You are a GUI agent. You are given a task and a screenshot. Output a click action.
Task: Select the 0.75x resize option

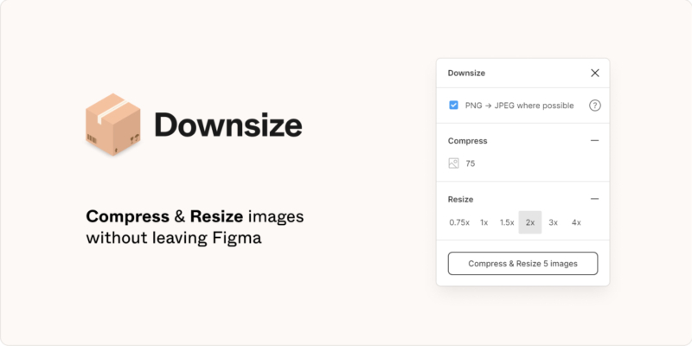[459, 222]
